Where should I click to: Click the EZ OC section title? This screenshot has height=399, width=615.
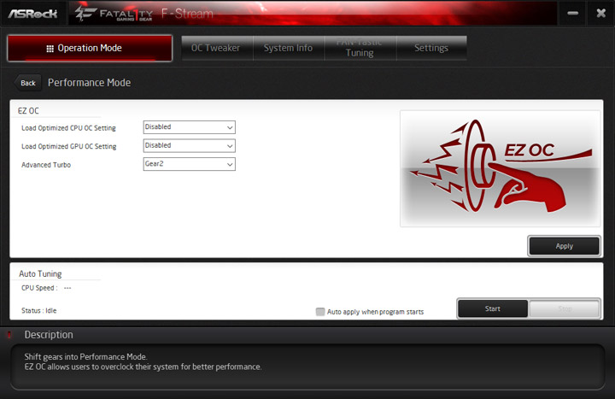click(28, 111)
